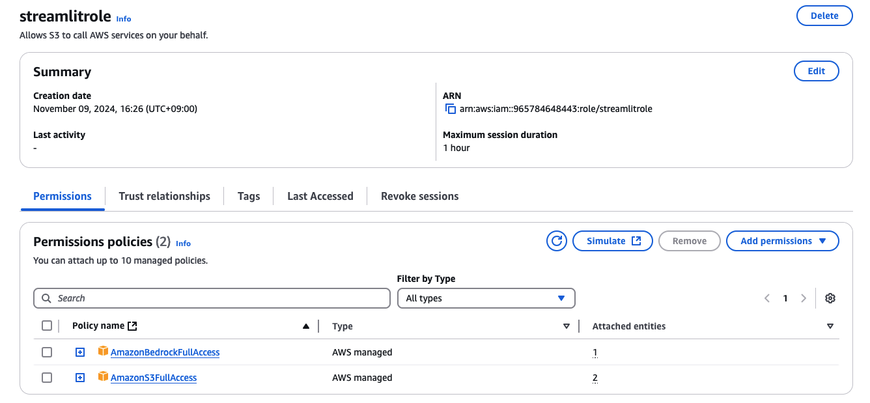
Task: Select the AmazonBedrockFullAccess checkbox
Action: tap(47, 352)
